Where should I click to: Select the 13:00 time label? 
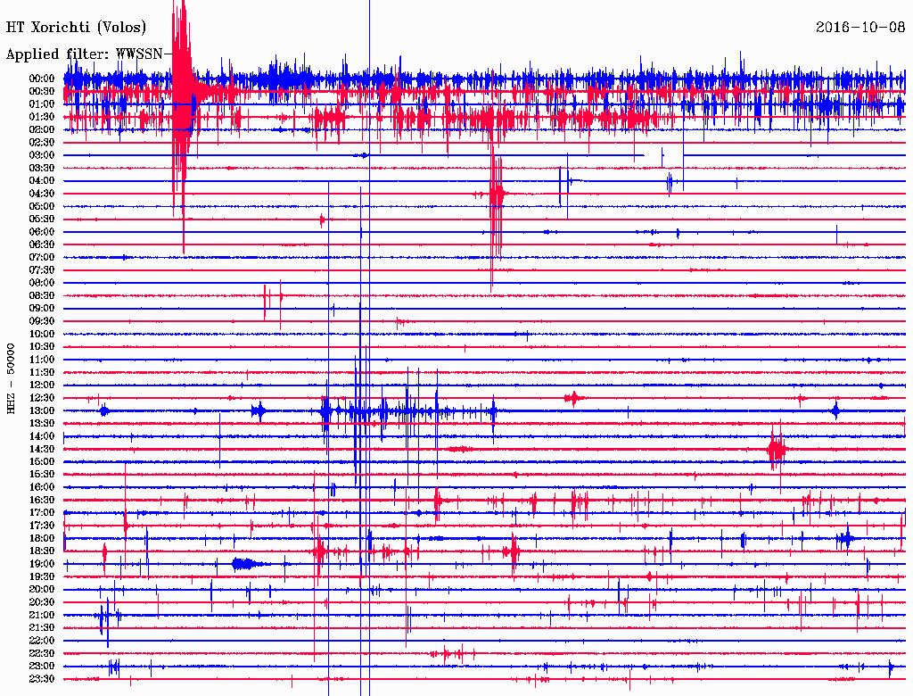click(42, 410)
